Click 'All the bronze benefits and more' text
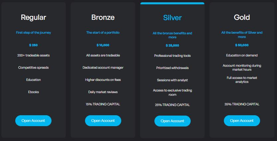This screenshot has width=277, height=141. click(x=172, y=35)
